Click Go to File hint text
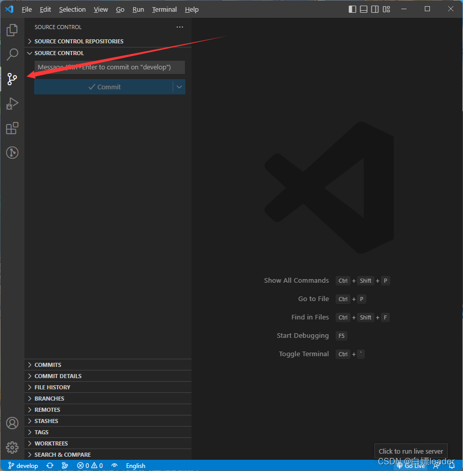Screen dimensions: 463x471 (313, 299)
